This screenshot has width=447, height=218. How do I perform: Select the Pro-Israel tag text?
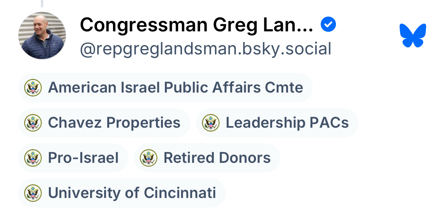[x=83, y=158]
